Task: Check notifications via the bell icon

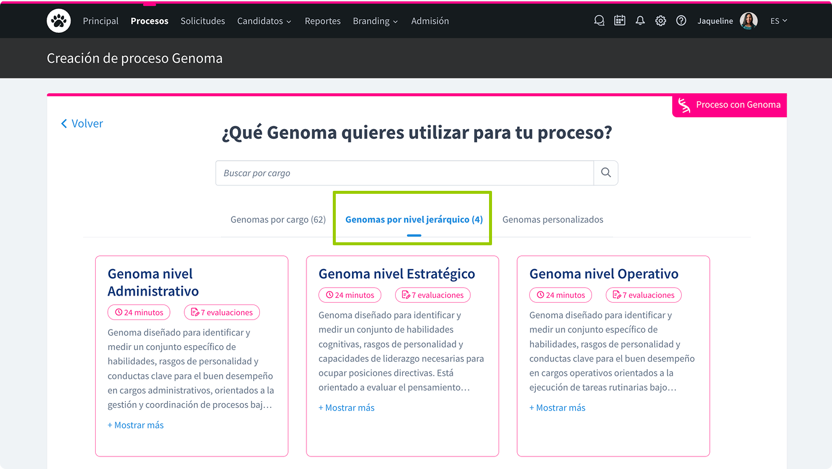Action: 640,20
